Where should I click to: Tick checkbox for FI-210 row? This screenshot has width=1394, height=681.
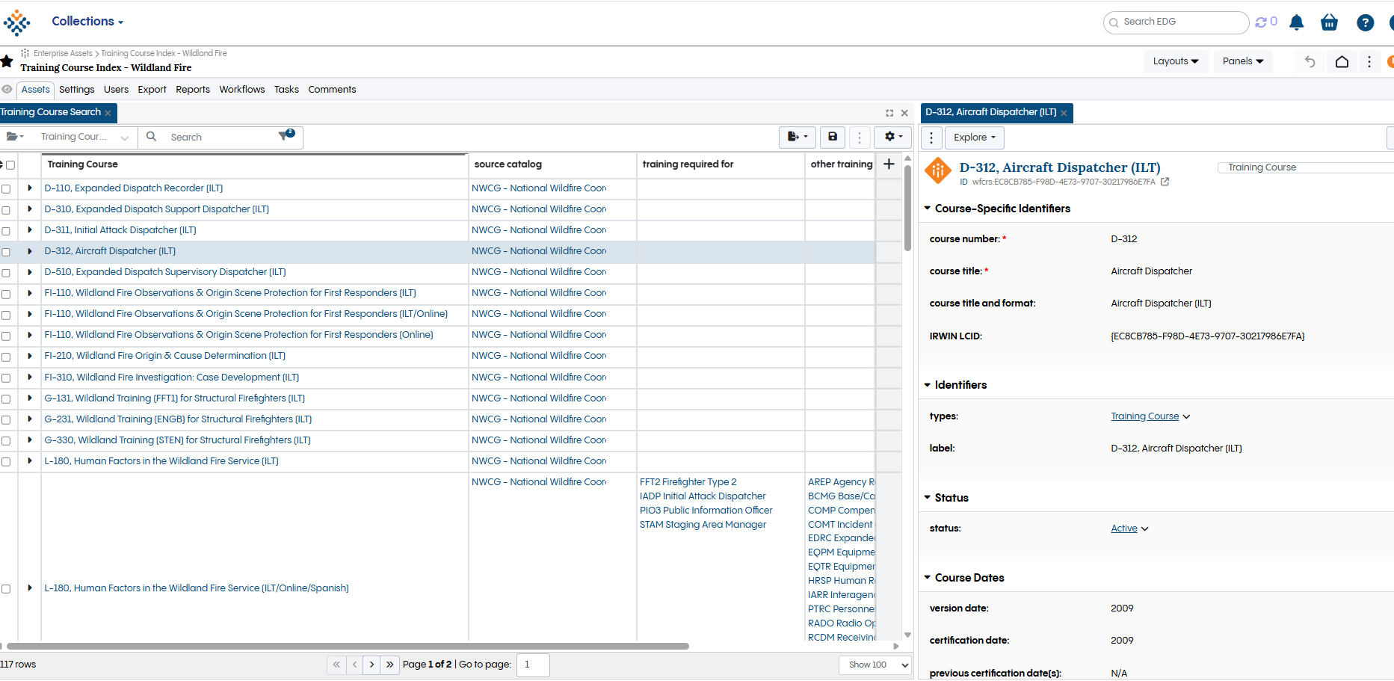(x=6, y=357)
